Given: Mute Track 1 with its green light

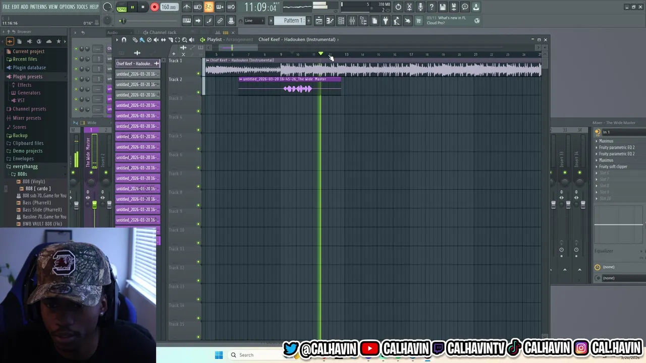Looking at the screenshot, I should point(198,74).
